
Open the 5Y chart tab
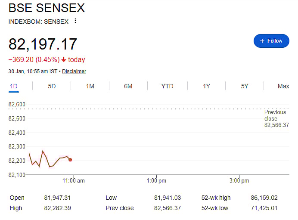click(x=245, y=86)
